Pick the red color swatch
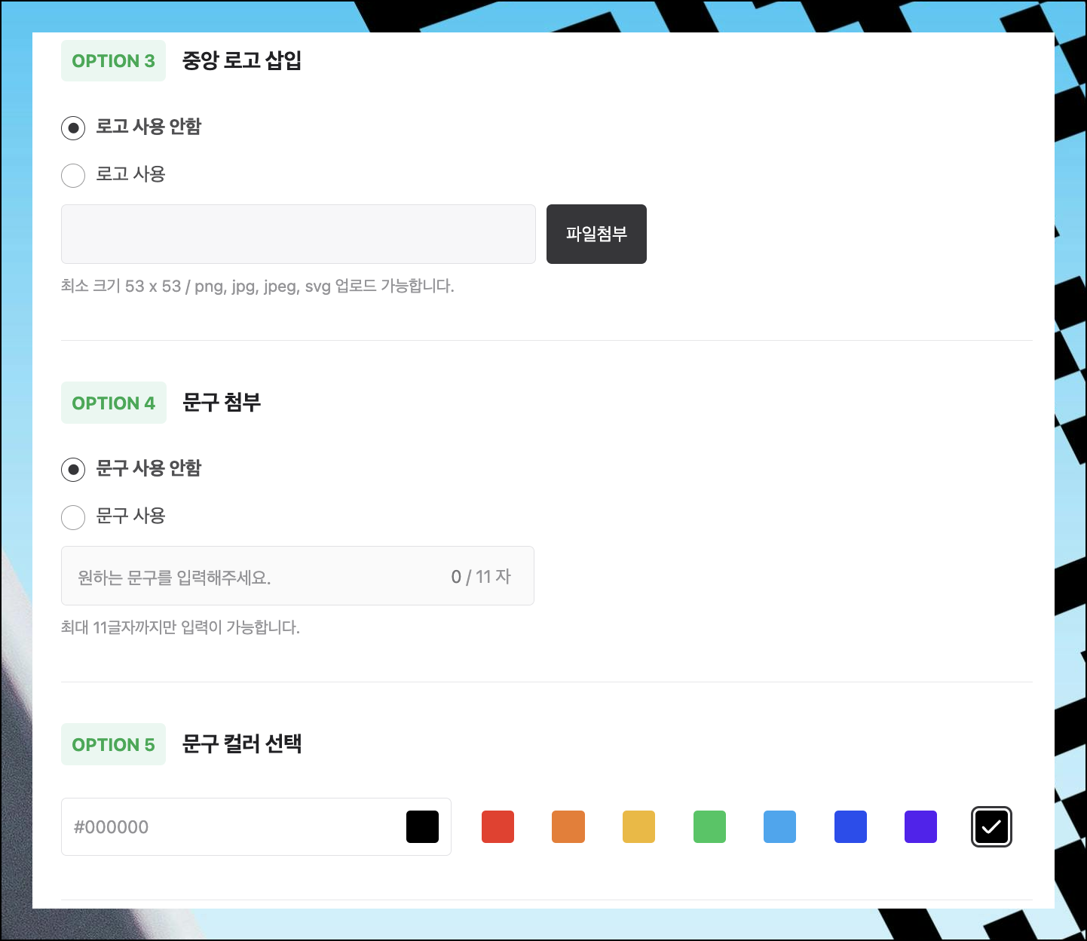 point(498,826)
